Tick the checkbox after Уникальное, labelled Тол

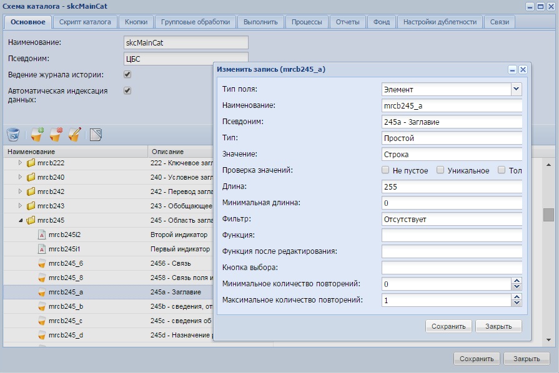pyautogui.click(x=502, y=170)
